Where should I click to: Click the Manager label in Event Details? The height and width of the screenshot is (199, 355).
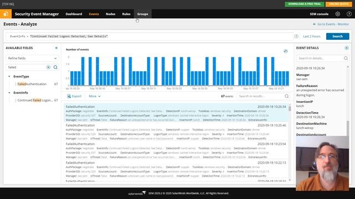[x=303, y=75]
